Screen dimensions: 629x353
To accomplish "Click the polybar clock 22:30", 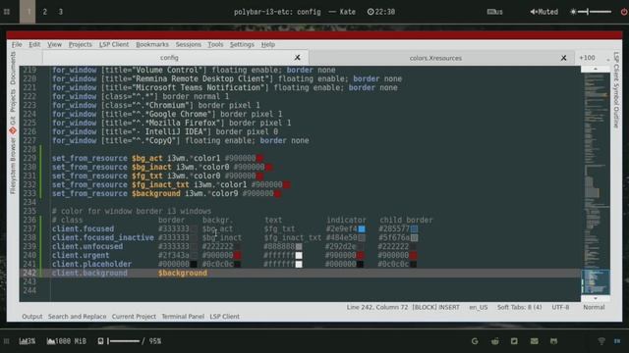I will (x=381, y=12).
